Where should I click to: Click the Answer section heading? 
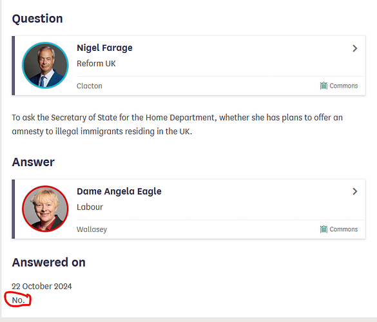(x=34, y=162)
